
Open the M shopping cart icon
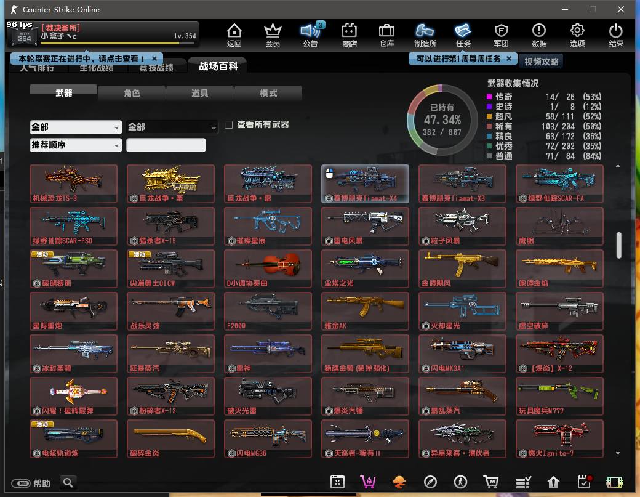coord(491,482)
